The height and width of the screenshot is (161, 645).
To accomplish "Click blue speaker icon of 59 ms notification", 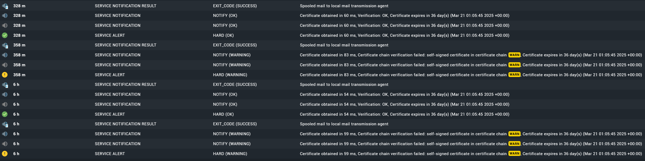I will 5,134.
